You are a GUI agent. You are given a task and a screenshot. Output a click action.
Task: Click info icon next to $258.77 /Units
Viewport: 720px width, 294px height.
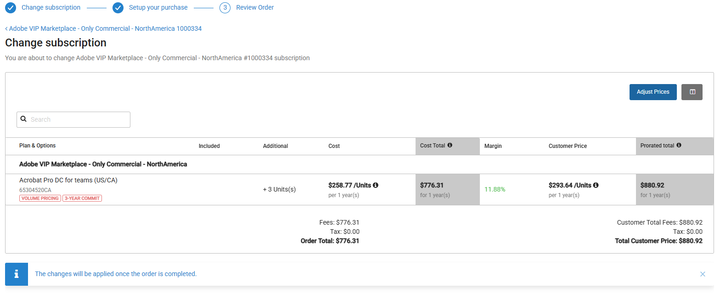[376, 185]
